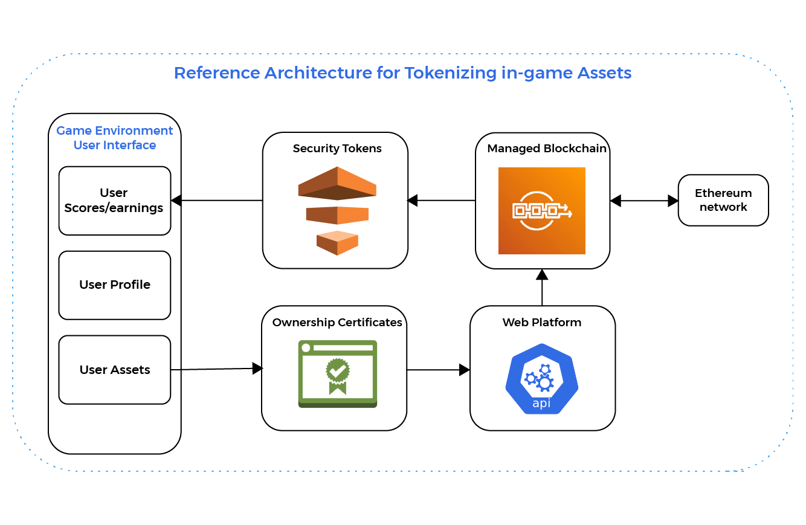Click the Security Tokens label
Image resolution: width=806 pixels, height=525 pixels.
(x=337, y=149)
